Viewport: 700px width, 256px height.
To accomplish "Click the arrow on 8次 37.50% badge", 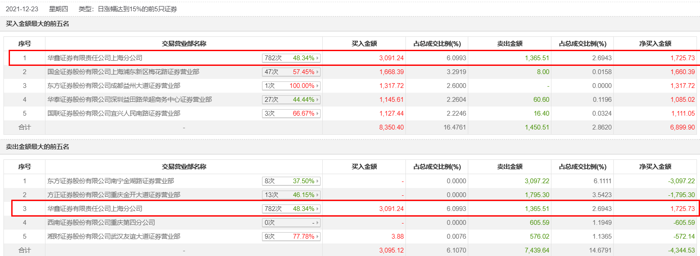I will click(318, 181).
